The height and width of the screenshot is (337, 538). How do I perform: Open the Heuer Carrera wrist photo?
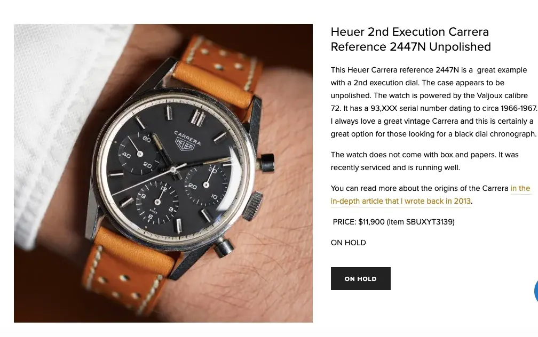163,173
